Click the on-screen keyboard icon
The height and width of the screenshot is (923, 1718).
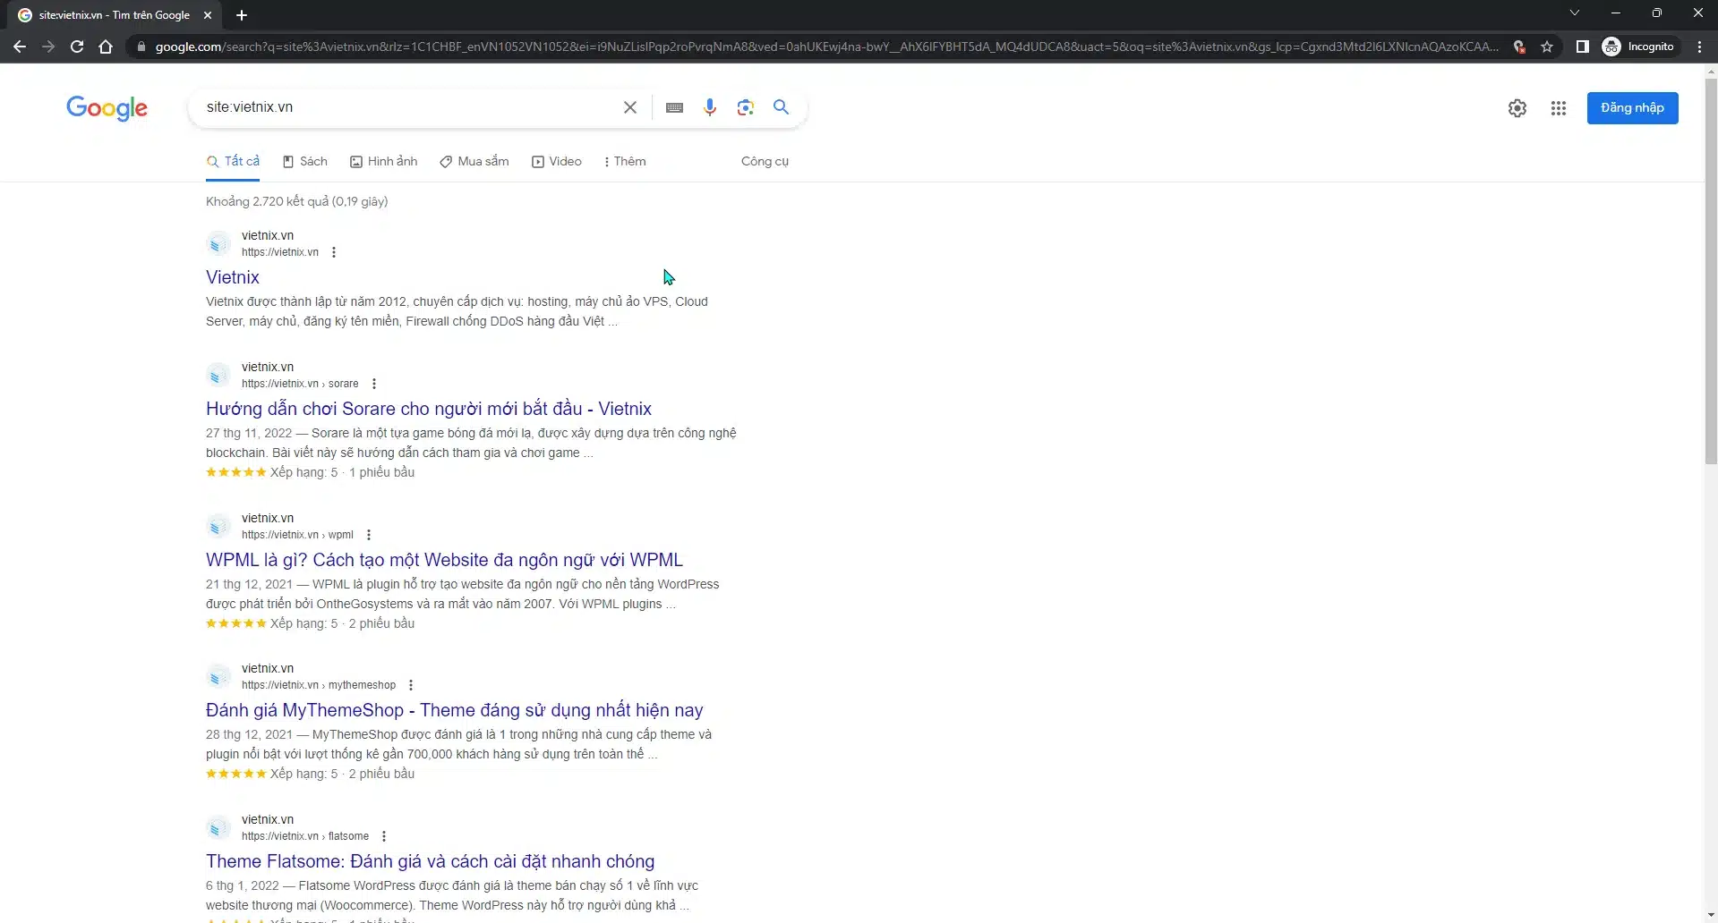coord(674,107)
